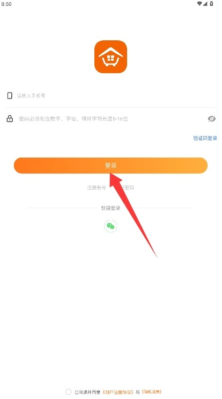
Task: Switch to 验证码登录 login mode
Action: coord(205,138)
